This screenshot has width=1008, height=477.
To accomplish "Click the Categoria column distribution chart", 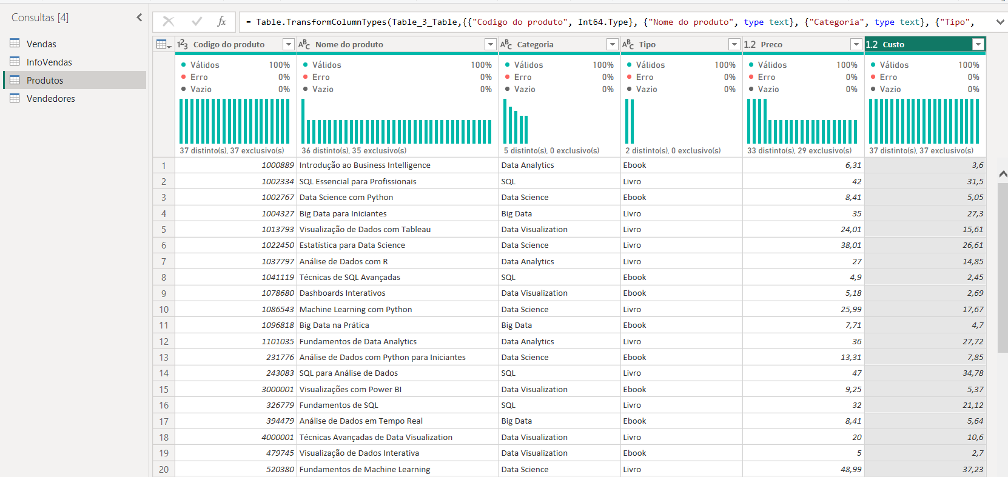I will point(516,121).
